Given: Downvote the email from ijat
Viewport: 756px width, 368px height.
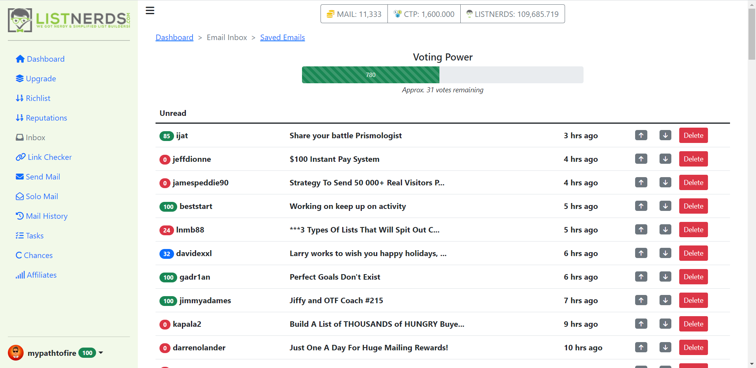Looking at the screenshot, I should 665,135.
